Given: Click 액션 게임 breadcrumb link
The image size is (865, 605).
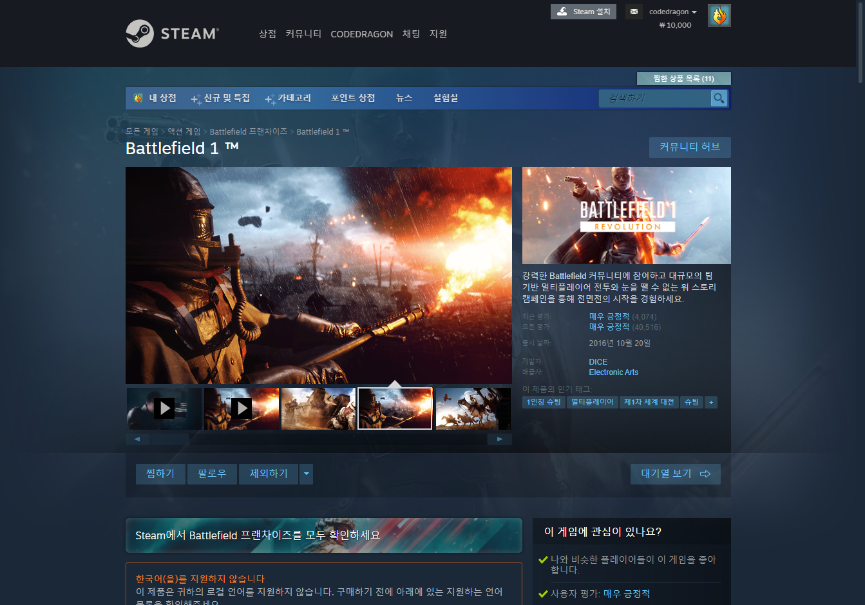Looking at the screenshot, I should (x=184, y=131).
